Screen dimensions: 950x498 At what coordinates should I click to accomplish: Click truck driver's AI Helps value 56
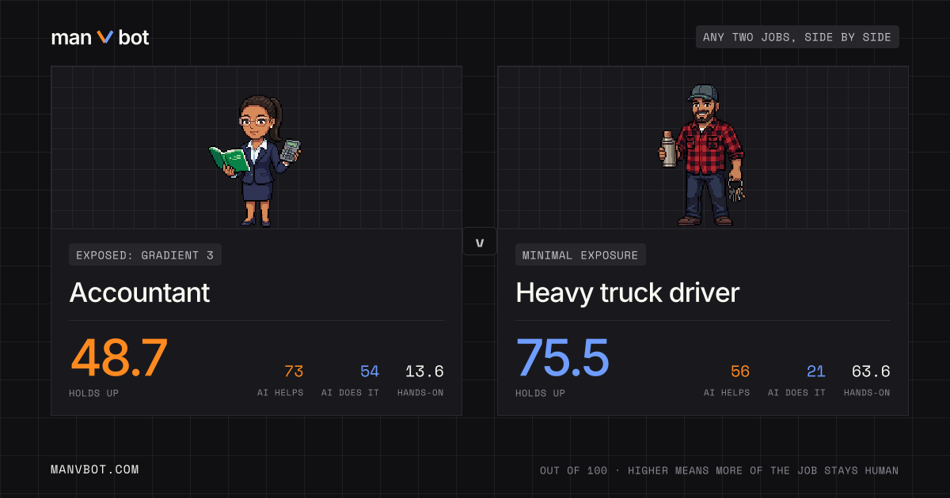click(740, 372)
